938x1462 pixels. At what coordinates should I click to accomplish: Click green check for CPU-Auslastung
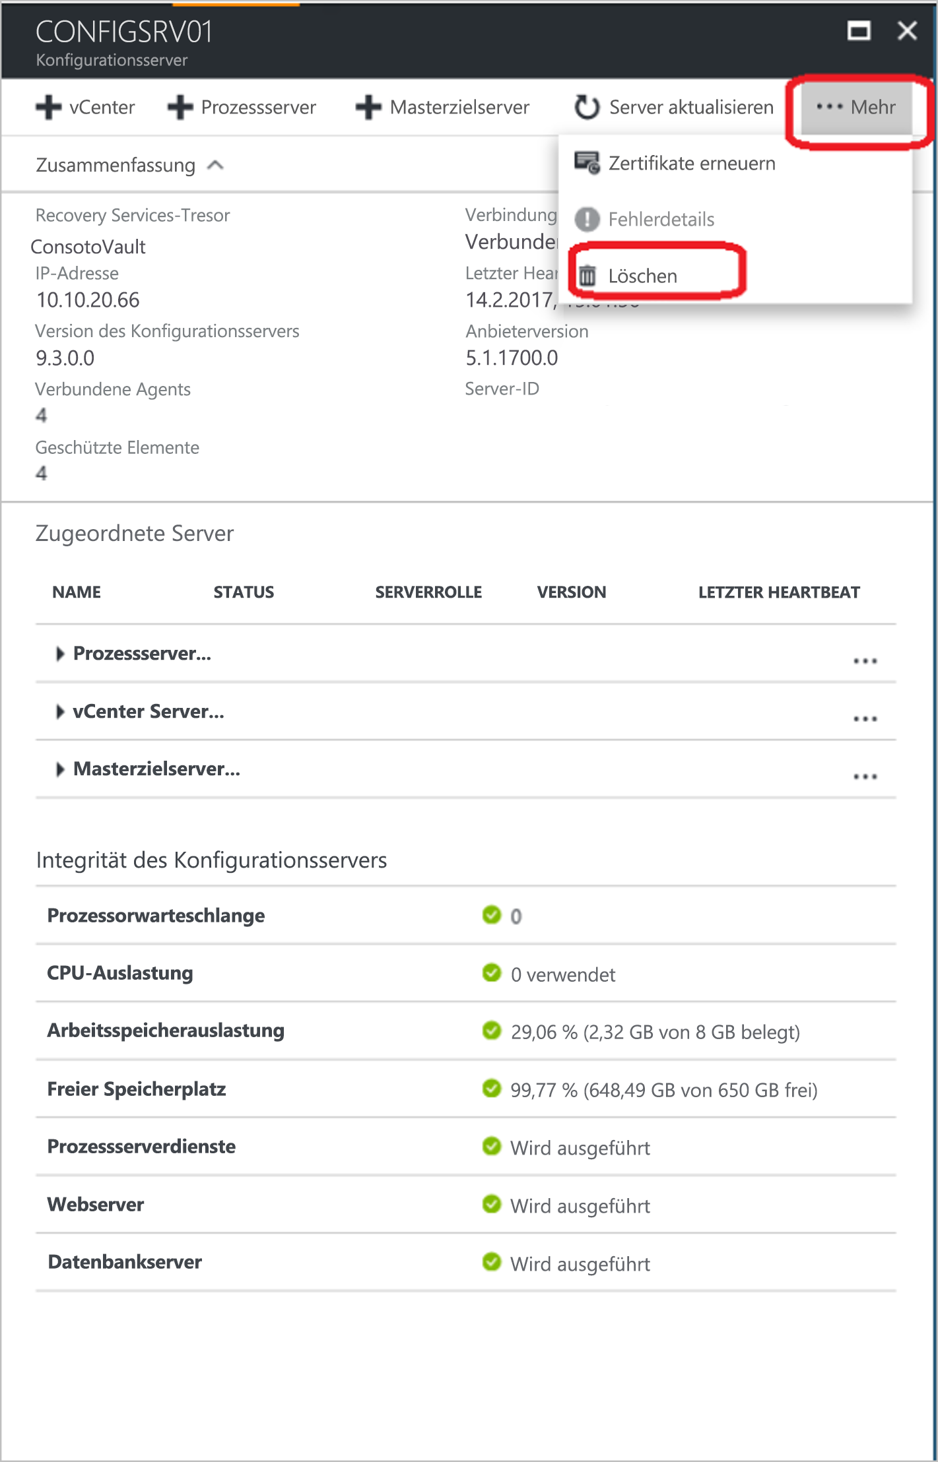[492, 972]
